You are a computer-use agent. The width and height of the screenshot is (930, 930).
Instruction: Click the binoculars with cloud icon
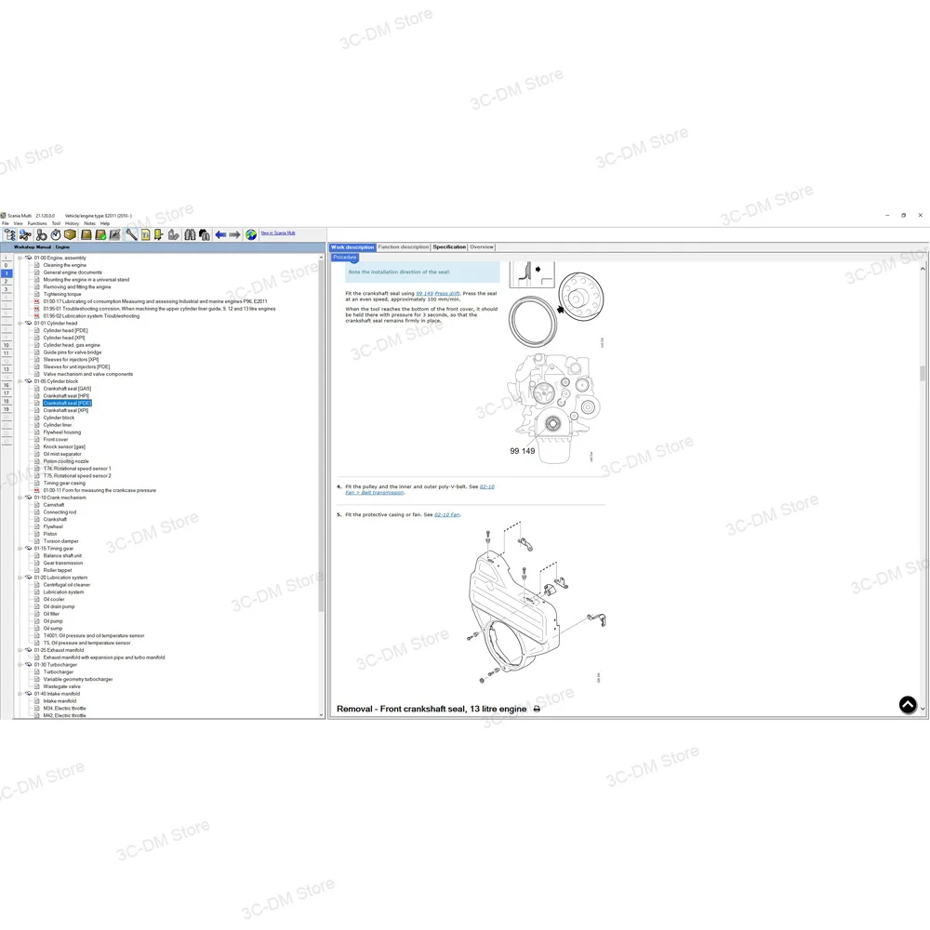[x=204, y=235]
